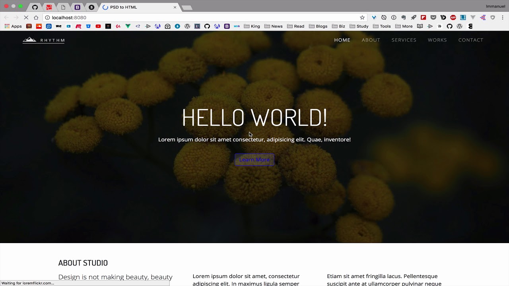
Task: Open the Flipboard extension icon
Action: 423,17
